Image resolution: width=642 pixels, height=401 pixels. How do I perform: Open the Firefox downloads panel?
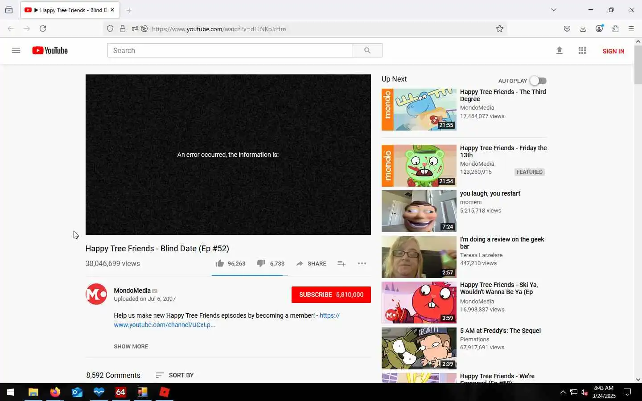point(583,29)
